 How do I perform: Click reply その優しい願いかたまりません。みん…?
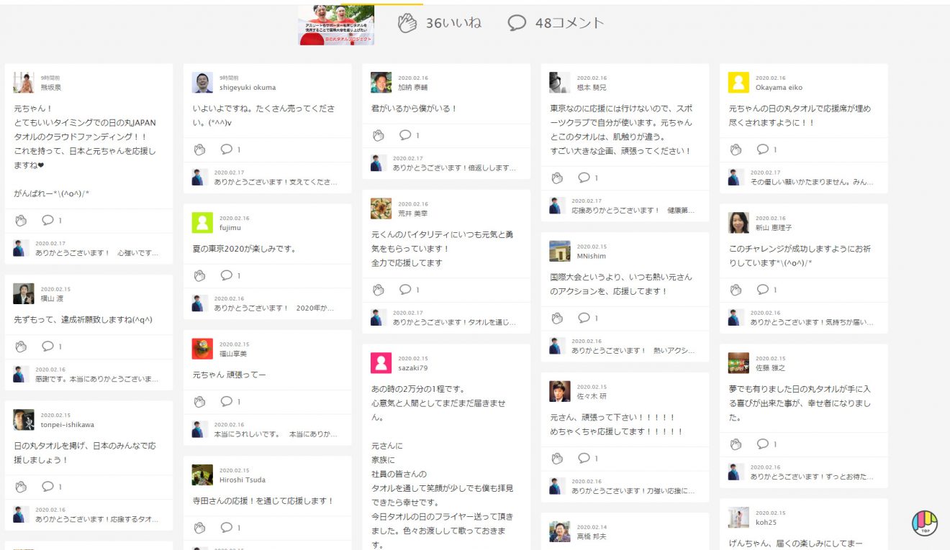point(812,183)
